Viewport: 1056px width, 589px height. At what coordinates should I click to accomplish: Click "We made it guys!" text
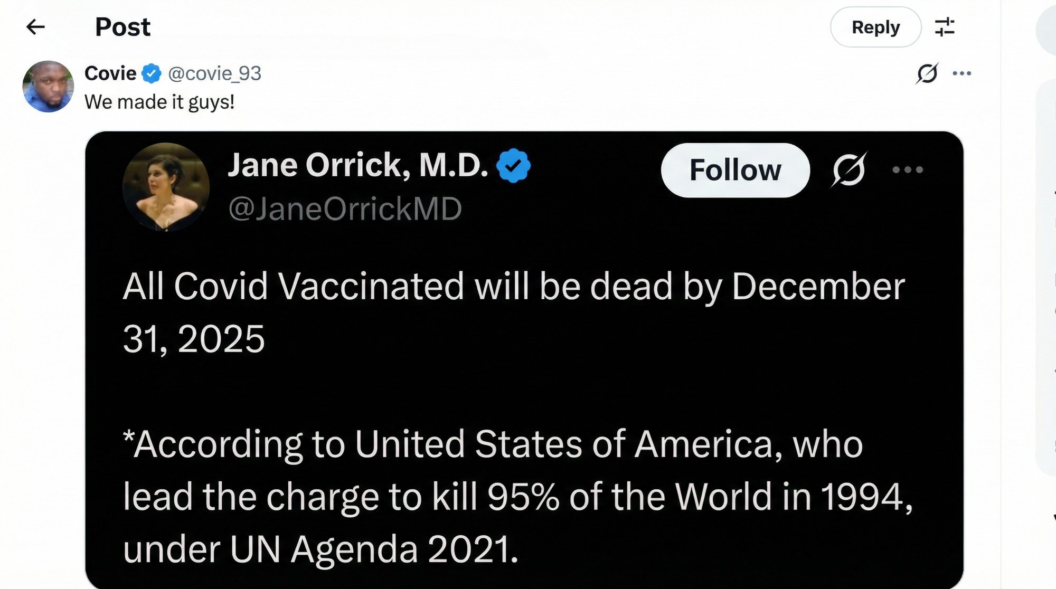(x=159, y=102)
